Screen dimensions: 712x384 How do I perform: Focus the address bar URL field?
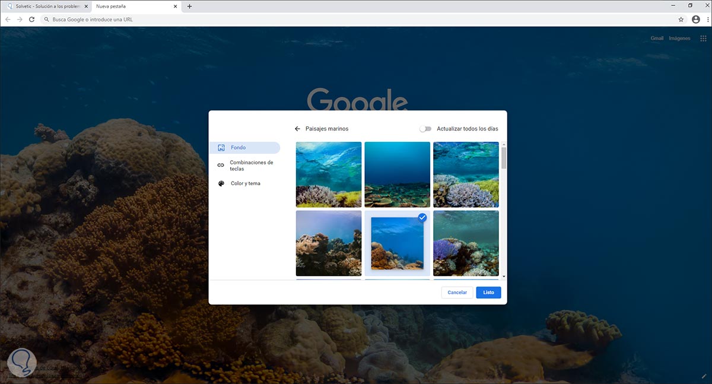[x=363, y=19]
